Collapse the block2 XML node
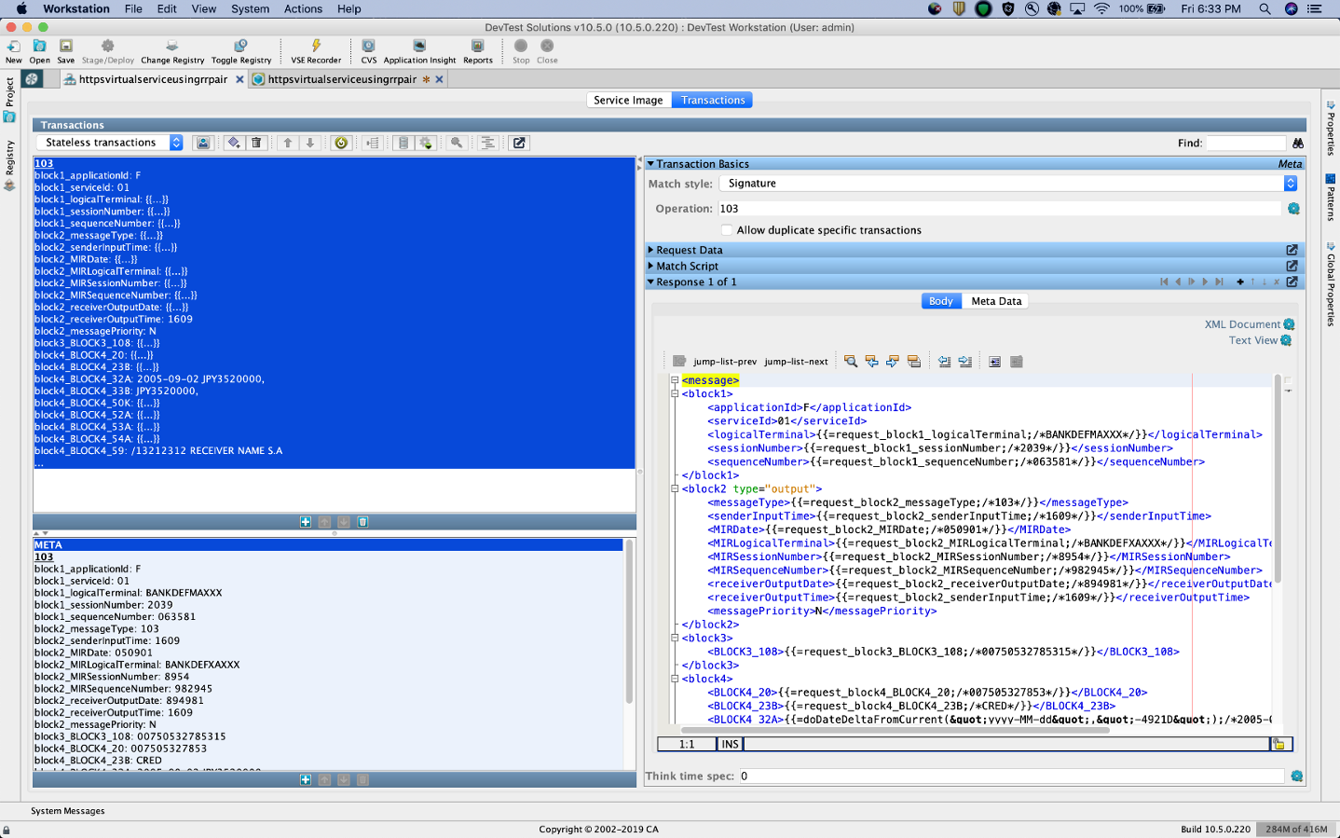Image resolution: width=1340 pixels, height=838 pixels. [675, 488]
